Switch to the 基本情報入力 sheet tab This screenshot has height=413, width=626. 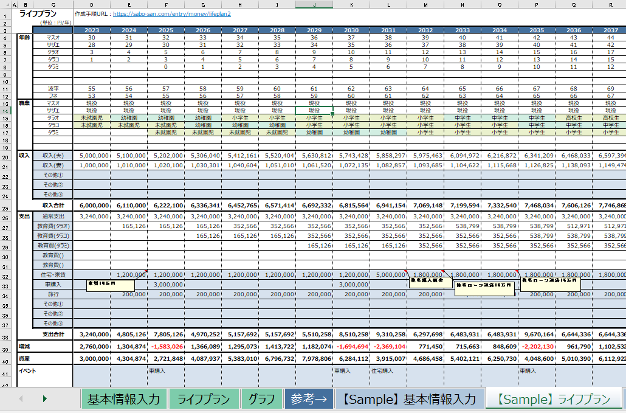point(124,399)
